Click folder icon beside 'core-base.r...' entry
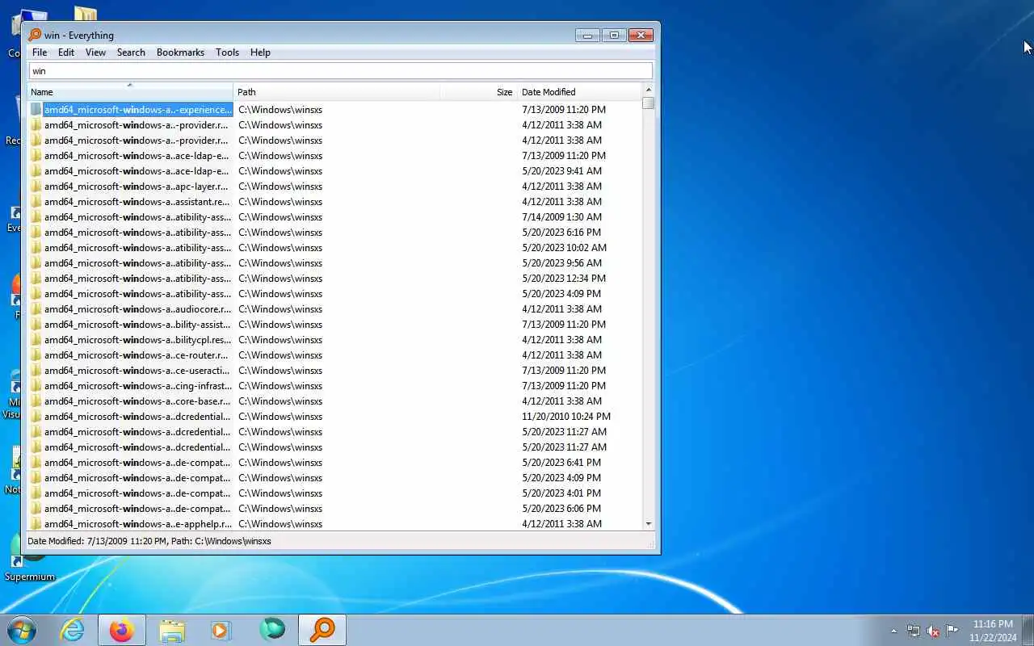 click(36, 401)
